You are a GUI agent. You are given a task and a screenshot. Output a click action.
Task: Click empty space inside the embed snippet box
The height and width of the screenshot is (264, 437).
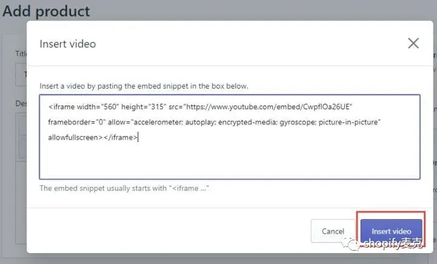229,160
